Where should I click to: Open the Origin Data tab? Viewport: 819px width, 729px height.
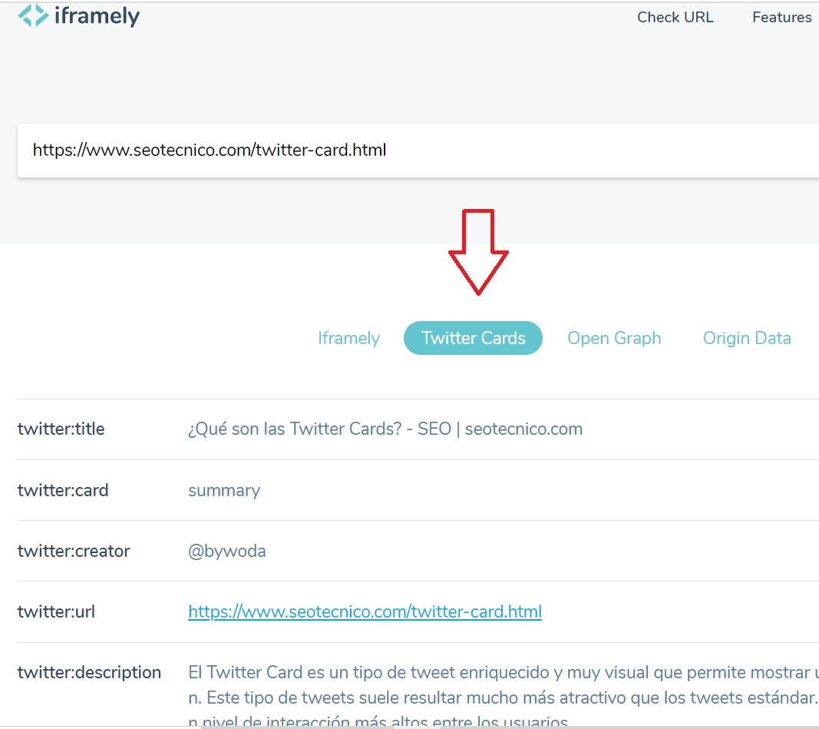(746, 338)
